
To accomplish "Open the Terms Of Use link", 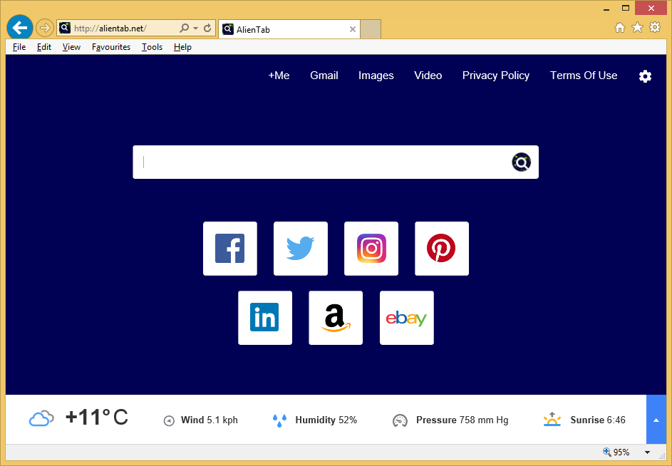I will 584,76.
